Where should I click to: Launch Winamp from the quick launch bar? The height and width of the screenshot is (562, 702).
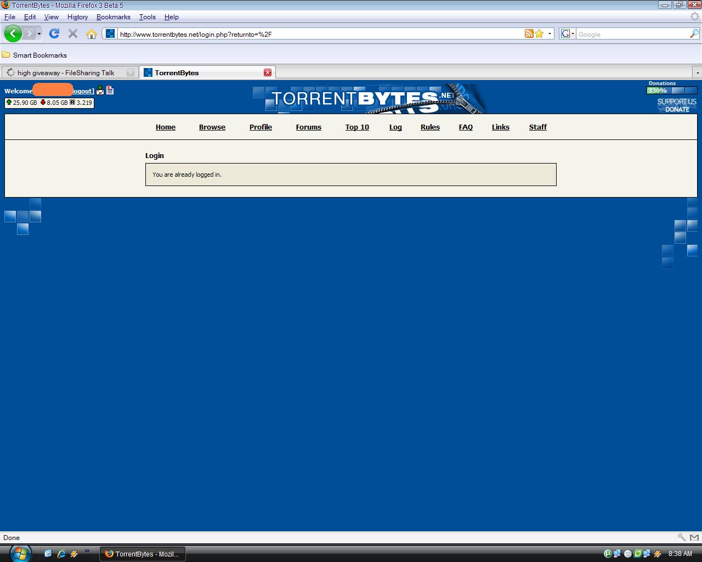(x=73, y=554)
